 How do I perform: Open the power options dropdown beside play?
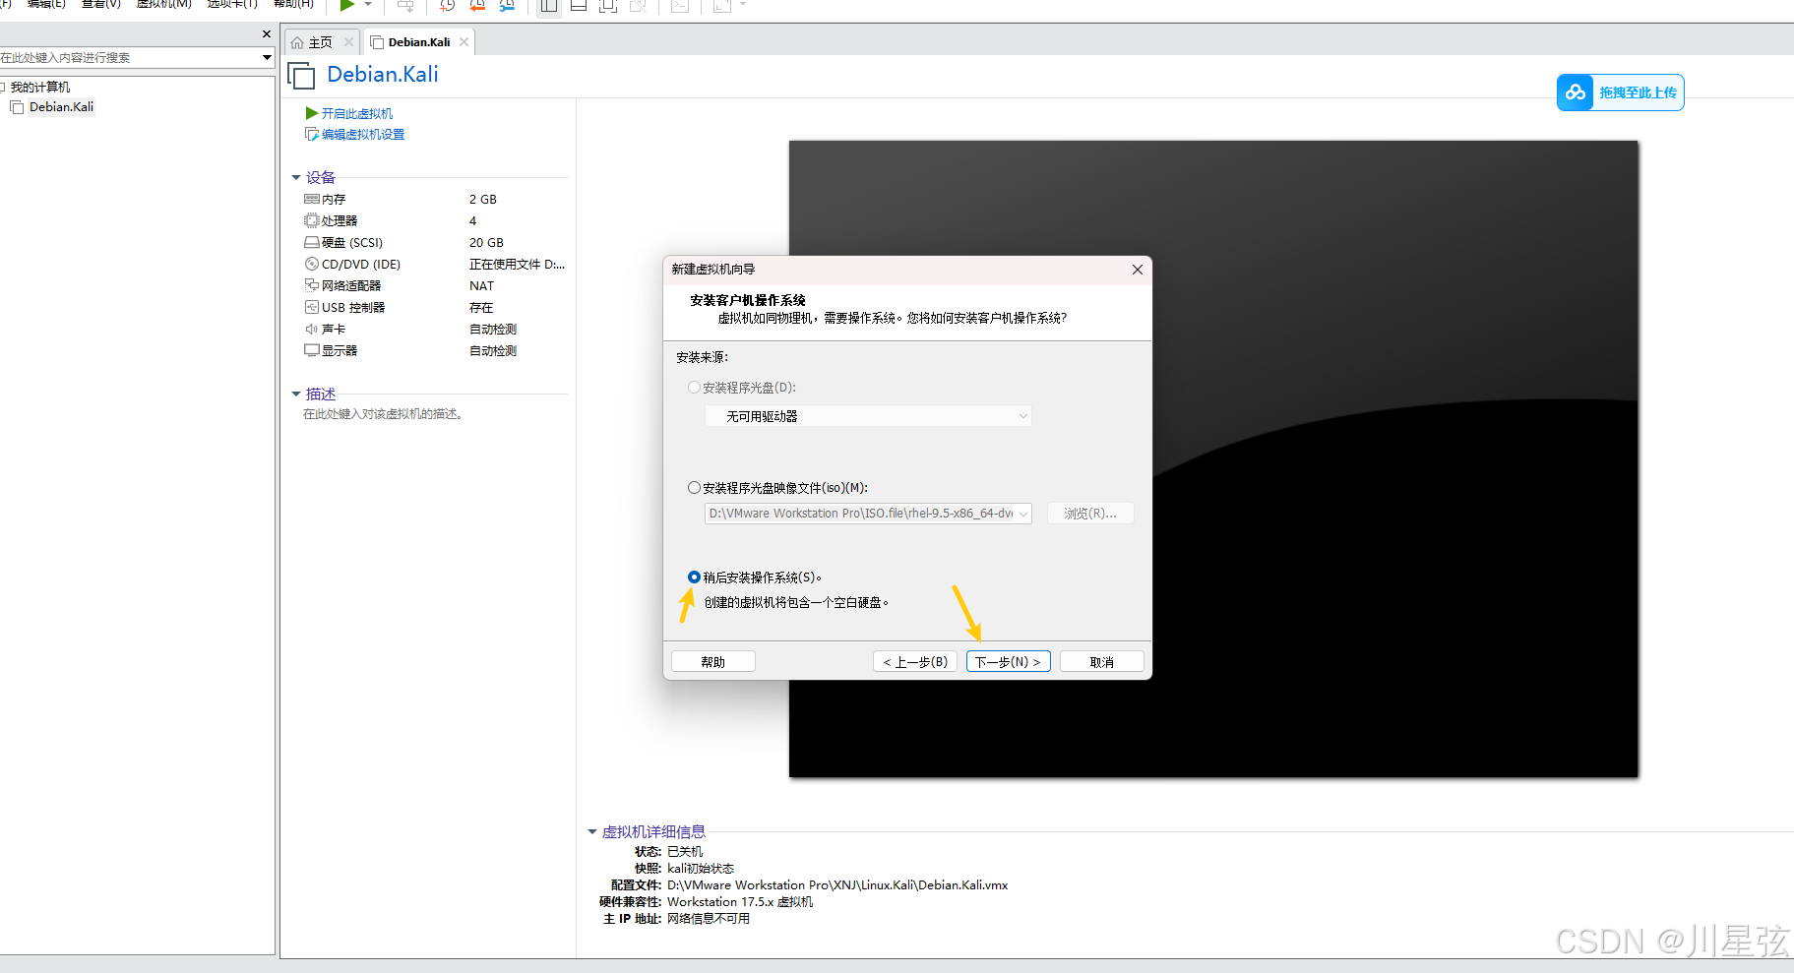[x=368, y=5]
